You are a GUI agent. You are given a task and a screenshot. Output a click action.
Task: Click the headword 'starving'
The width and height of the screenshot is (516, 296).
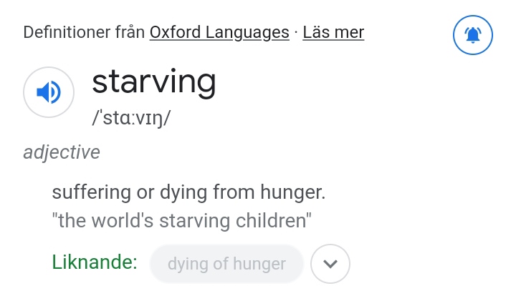[154, 82]
